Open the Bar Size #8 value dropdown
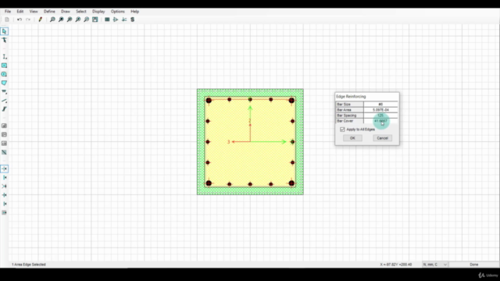This screenshot has height=281, width=500. pos(380,104)
